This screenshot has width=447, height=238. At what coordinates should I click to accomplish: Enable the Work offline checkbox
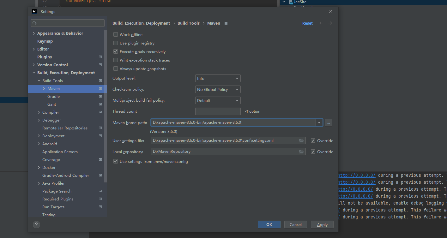click(116, 35)
